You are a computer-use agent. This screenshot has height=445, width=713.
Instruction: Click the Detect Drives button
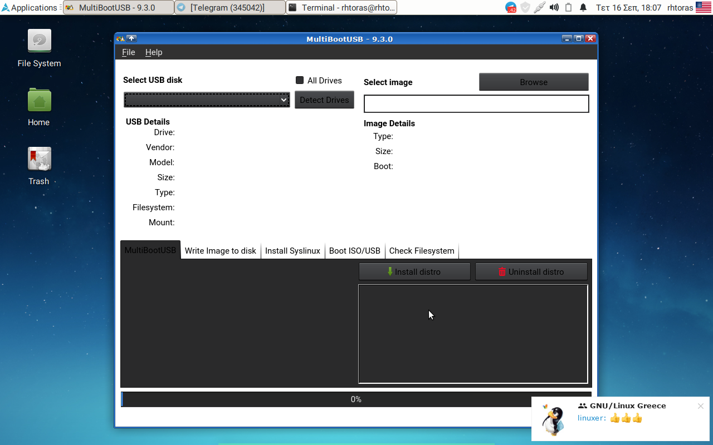pos(324,100)
